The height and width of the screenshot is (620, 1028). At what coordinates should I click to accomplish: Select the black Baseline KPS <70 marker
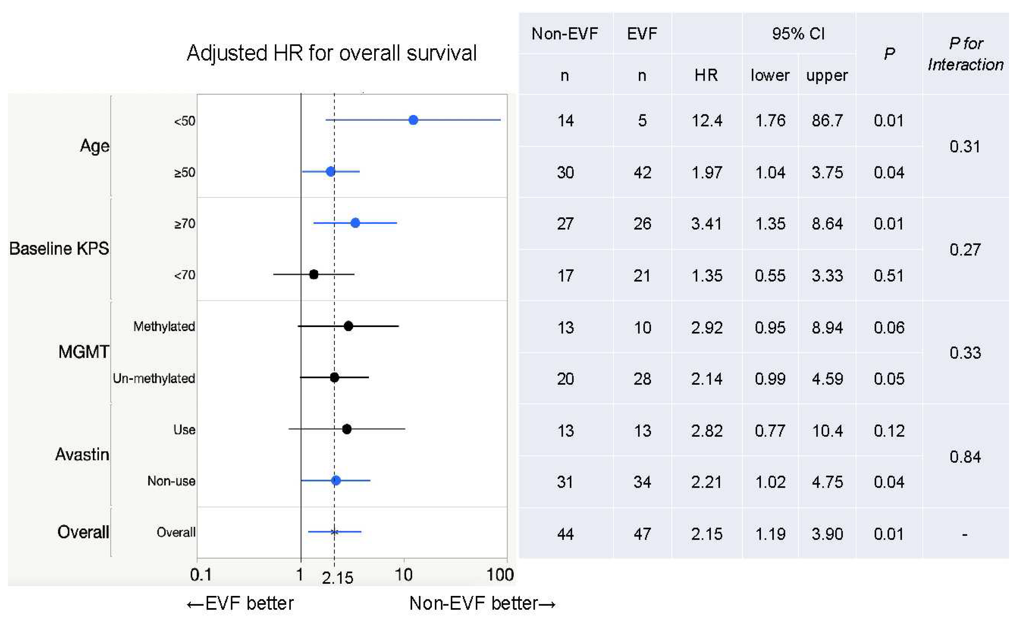click(314, 274)
